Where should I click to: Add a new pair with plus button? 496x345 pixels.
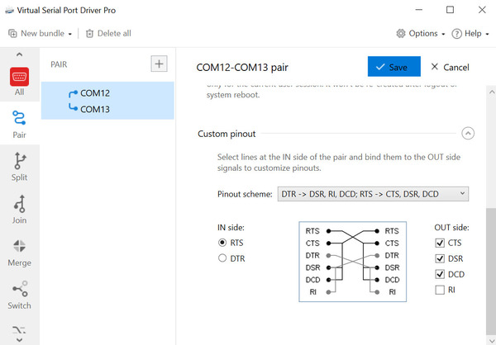coord(159,64)
